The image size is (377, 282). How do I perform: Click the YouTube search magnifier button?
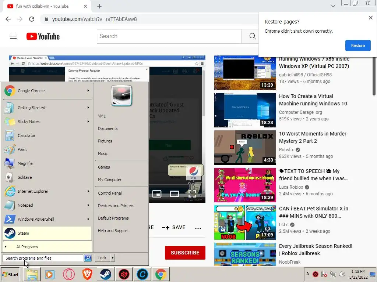click(253, 36)
